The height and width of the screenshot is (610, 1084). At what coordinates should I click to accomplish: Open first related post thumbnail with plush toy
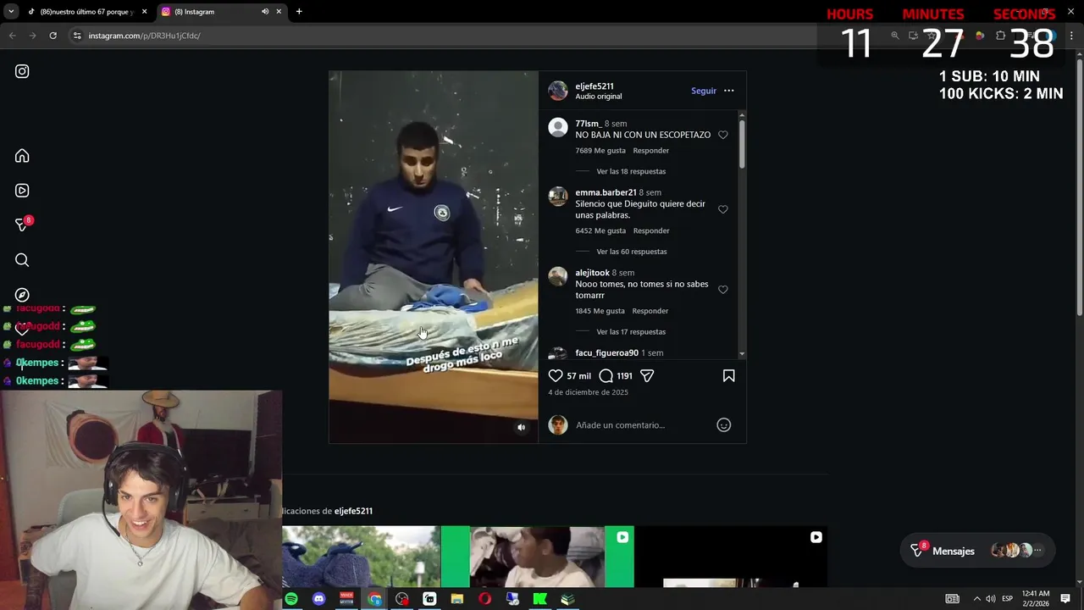point(362,557)
